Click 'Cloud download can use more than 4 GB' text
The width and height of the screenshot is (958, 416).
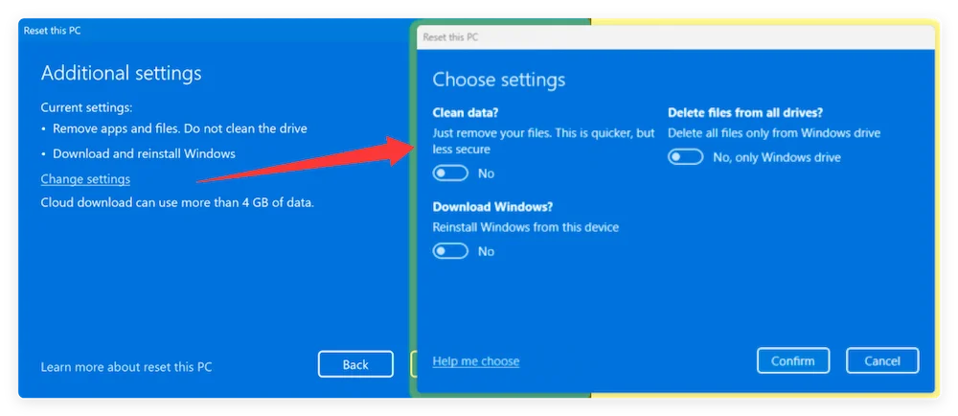click(x=177, y=202)
